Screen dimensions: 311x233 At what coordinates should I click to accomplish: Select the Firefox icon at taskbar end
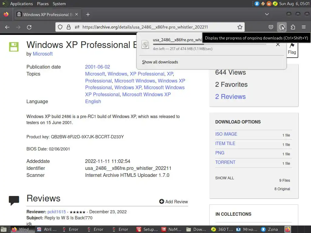pos(288,229)
